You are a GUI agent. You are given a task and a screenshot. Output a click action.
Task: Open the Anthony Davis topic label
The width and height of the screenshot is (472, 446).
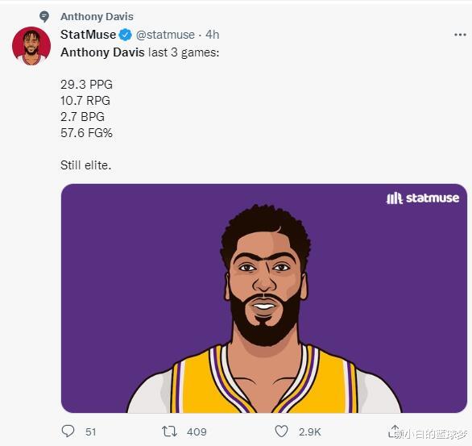click(97, 17)
